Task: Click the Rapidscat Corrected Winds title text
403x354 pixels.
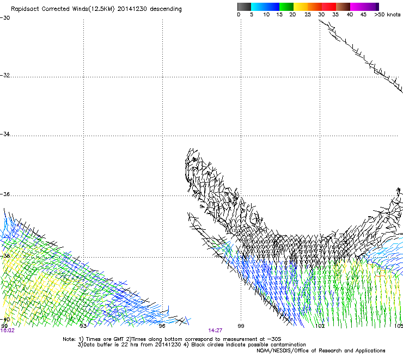Action: 96,9
